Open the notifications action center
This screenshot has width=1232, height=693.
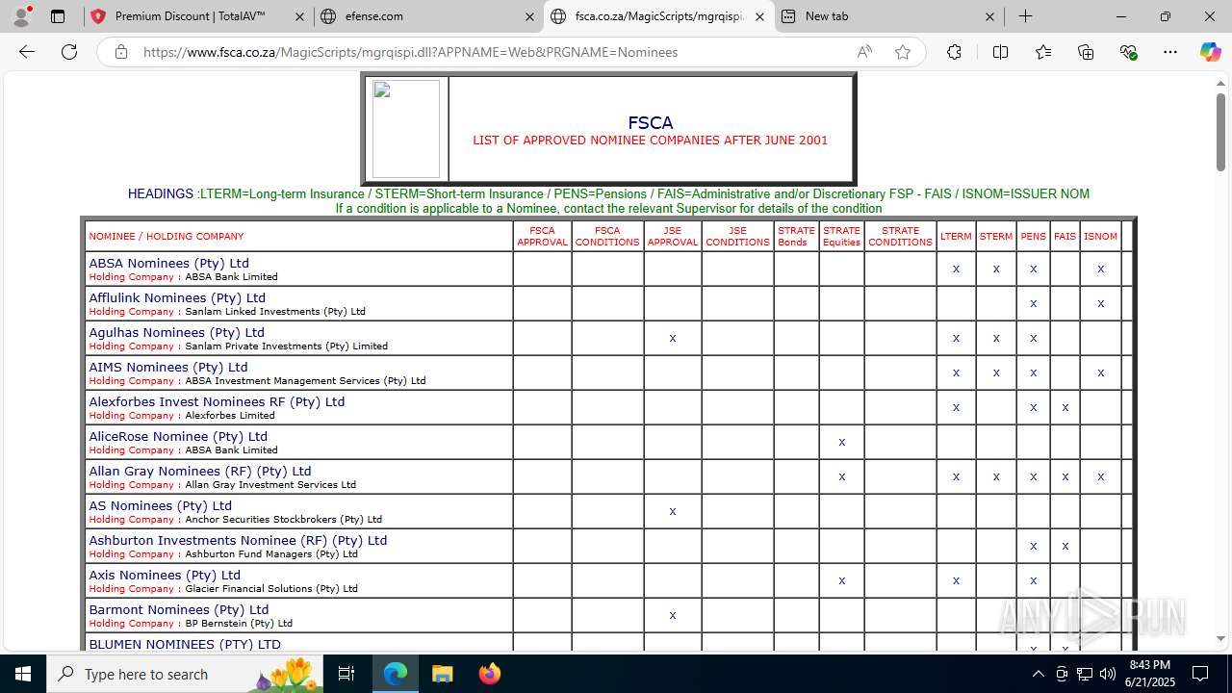(x=1200, y=674)
